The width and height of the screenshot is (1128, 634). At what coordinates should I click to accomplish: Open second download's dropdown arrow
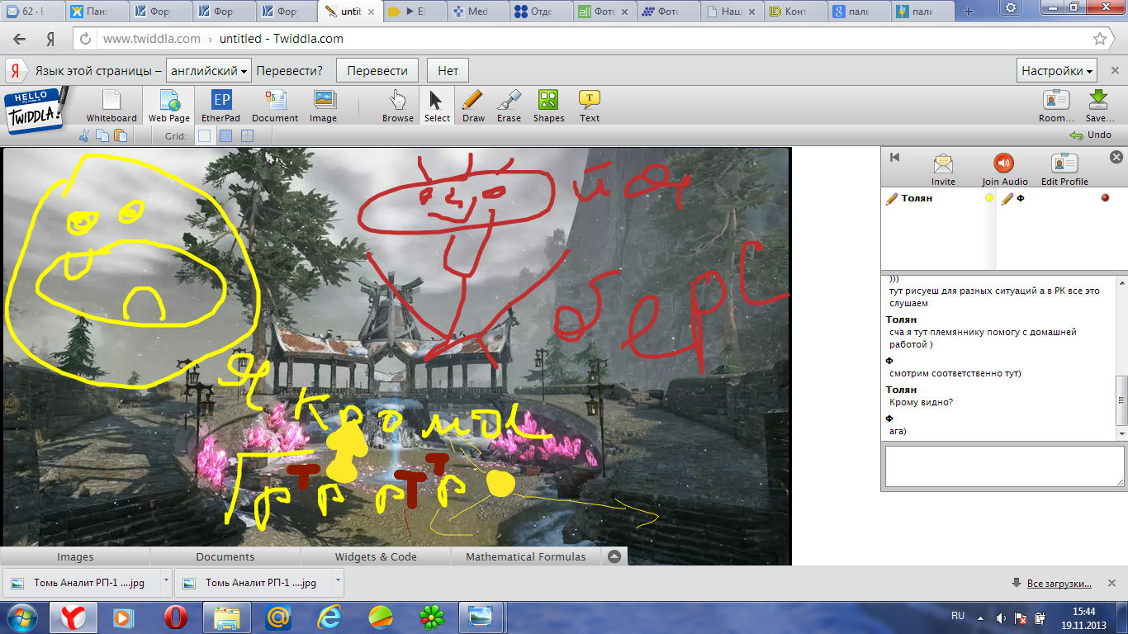(338, 581)
